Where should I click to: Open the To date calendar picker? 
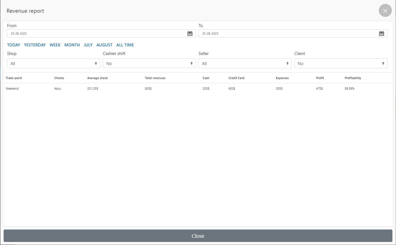[x=382, y=33]
